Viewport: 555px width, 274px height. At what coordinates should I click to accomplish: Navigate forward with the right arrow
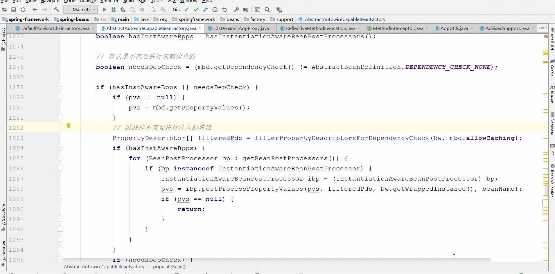[x=45, y=10]
